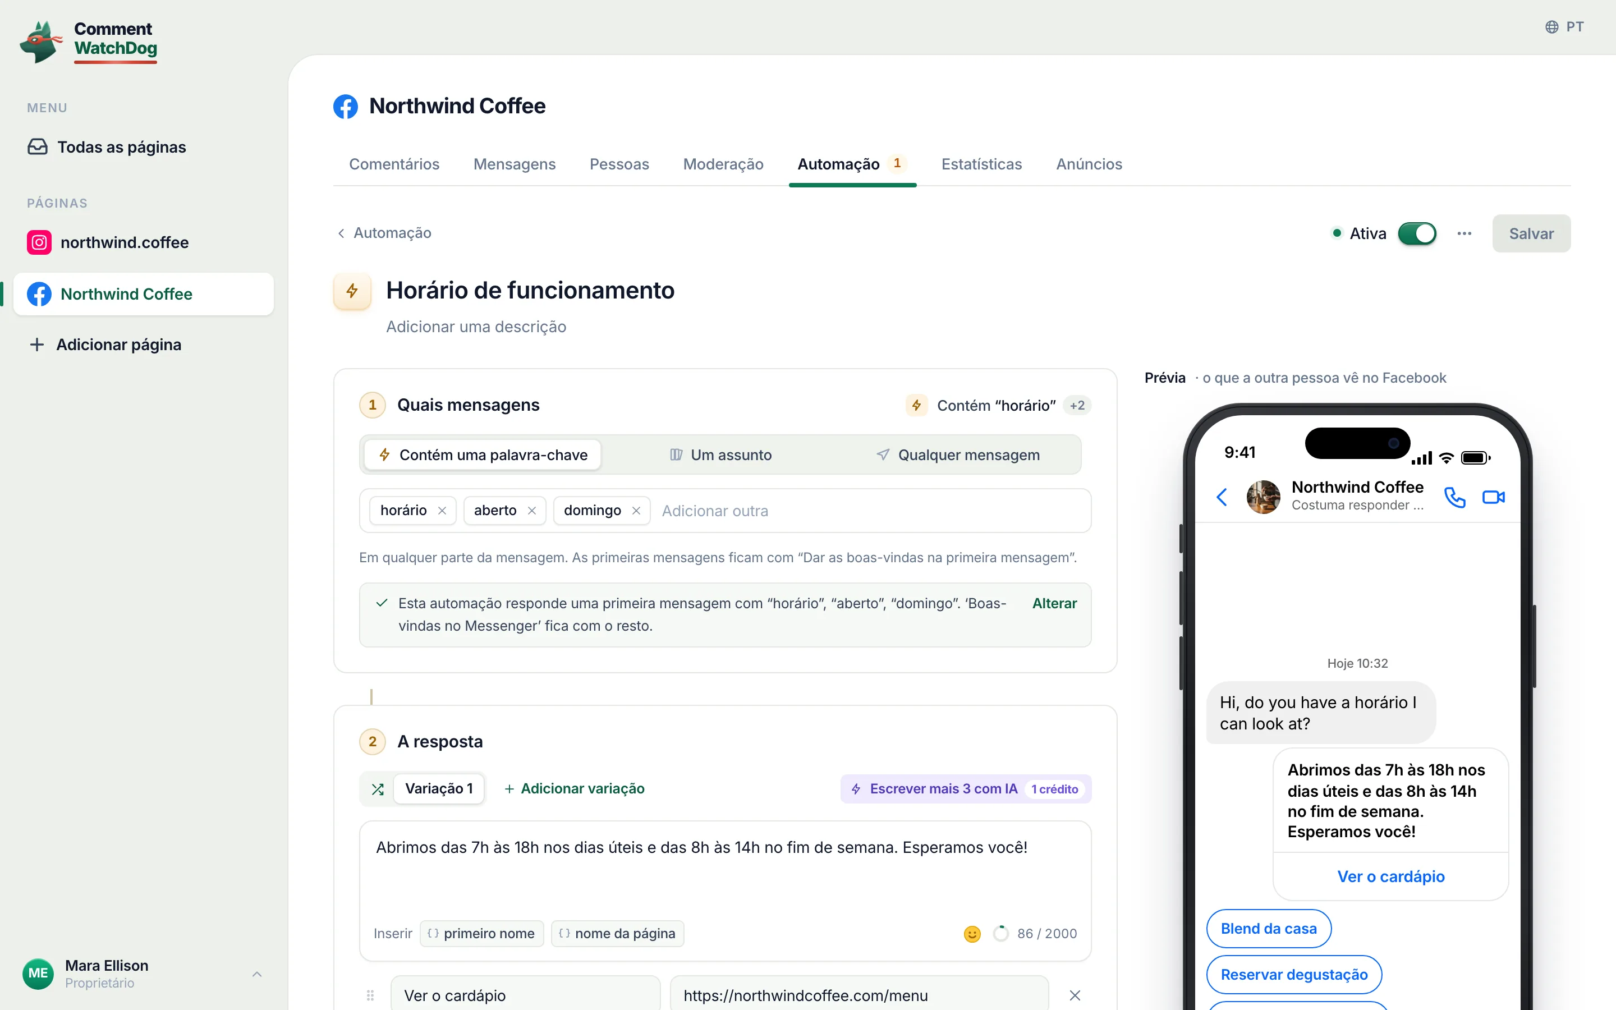
Task: Edit the Adicionar uma descrição field
Action: click(x=476, y=327)
